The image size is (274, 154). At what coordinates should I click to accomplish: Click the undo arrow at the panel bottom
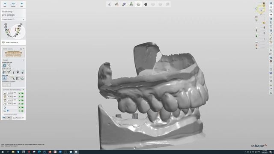point(4,118)
